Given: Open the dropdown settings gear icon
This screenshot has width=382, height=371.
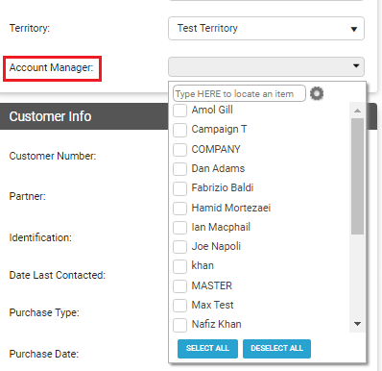Looking at the screenshot, I should click(x=317, y=93).
